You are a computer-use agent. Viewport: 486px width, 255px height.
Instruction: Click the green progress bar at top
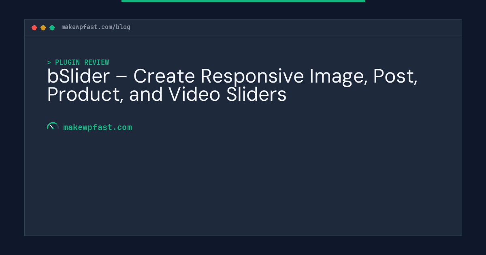pyautogui.click(x=243, y=1)
